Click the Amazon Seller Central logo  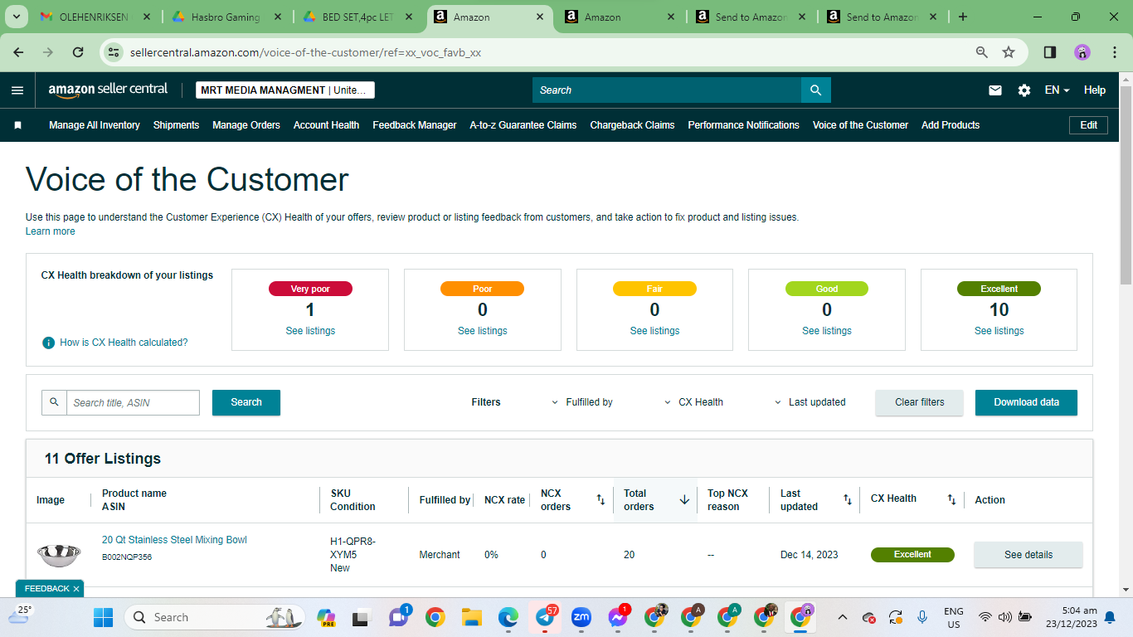point(108,90)
